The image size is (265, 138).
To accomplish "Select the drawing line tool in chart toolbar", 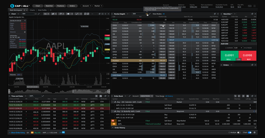I will point(77,14).
